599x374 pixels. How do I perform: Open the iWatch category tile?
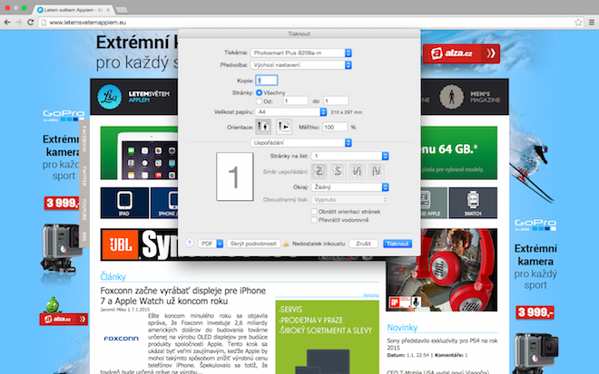[x=473, y=203]
